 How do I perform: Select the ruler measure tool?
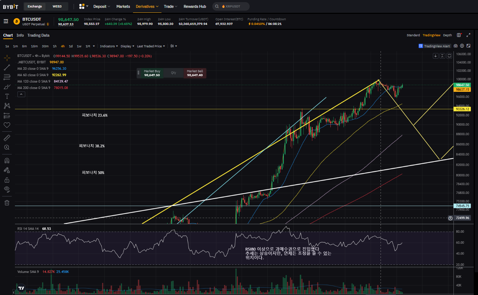click(7, 138)
